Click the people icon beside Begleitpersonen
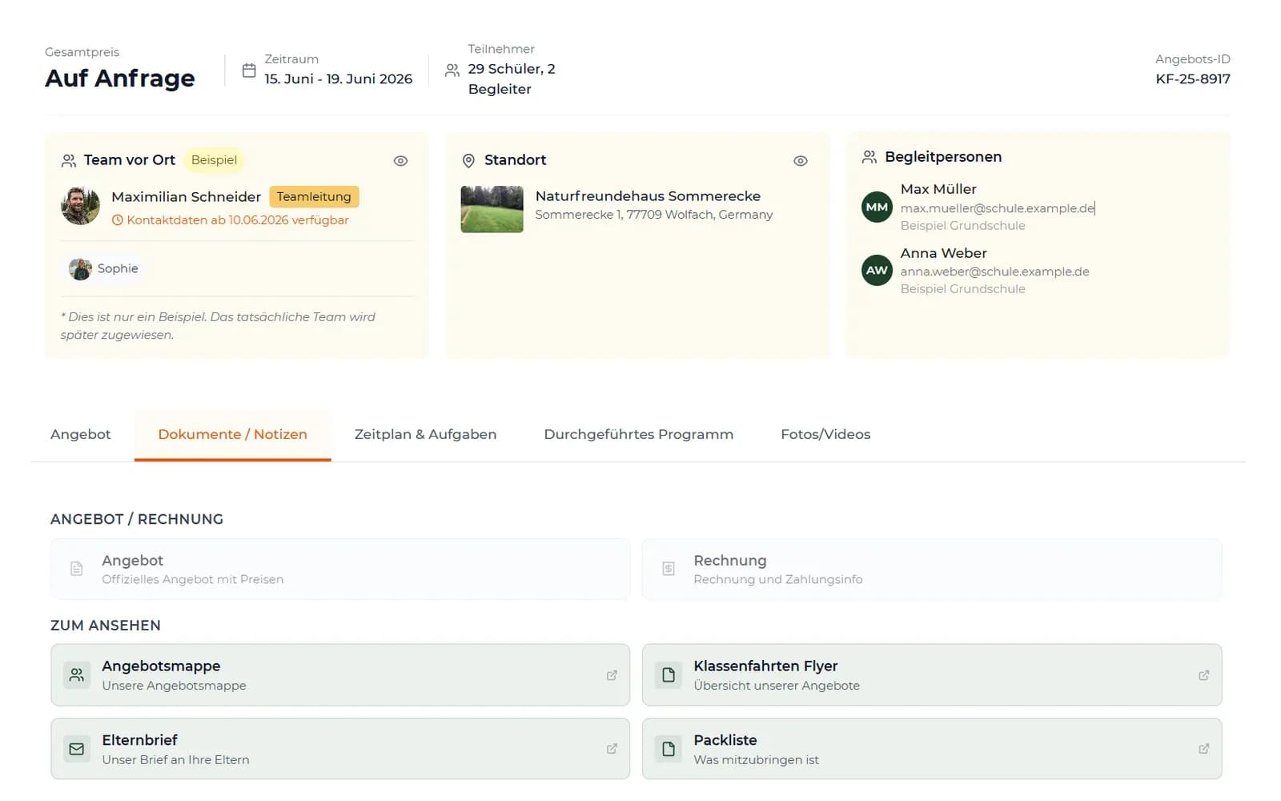 click(869, 157)
